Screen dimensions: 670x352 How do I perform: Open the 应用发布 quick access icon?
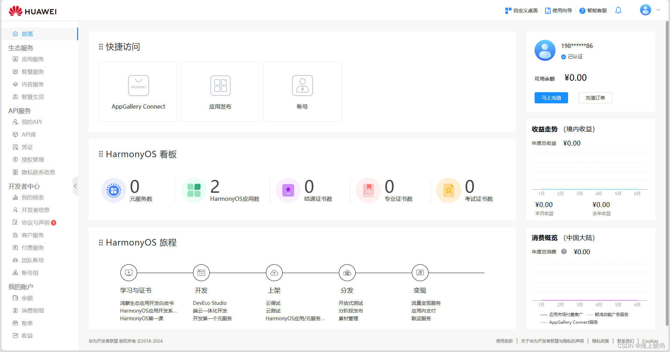pyautogui.click(x=221, y=86)
